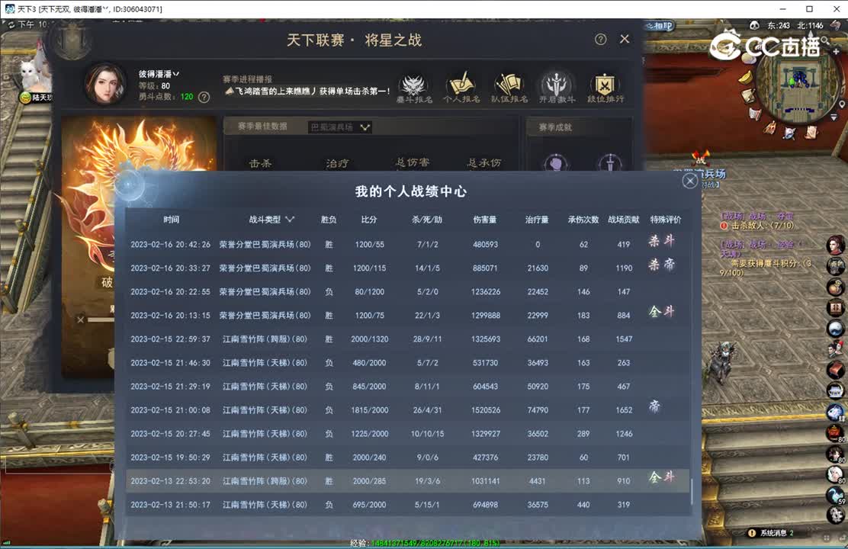The width and height of the screenshot is (848, 549).
Task: Select the 2023-02-16 20:22:55 record row
Action: (x=408, y=291)
